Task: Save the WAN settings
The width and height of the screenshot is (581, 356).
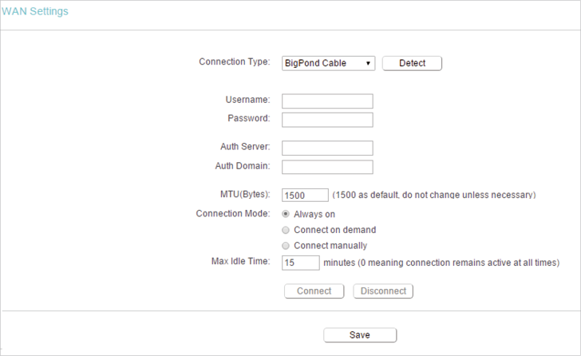Action: tap(360, 335)
